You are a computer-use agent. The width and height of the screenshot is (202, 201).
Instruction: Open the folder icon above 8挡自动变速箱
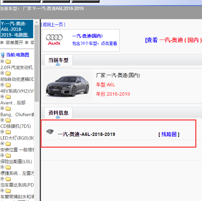pyautogui.click(x=8, y=73)
